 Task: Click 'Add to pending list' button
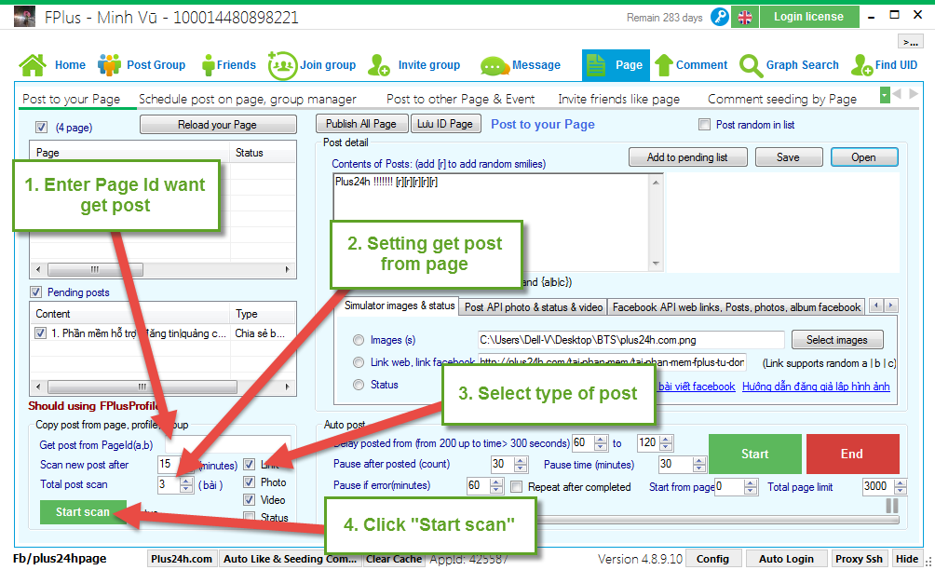pos(687,157)
